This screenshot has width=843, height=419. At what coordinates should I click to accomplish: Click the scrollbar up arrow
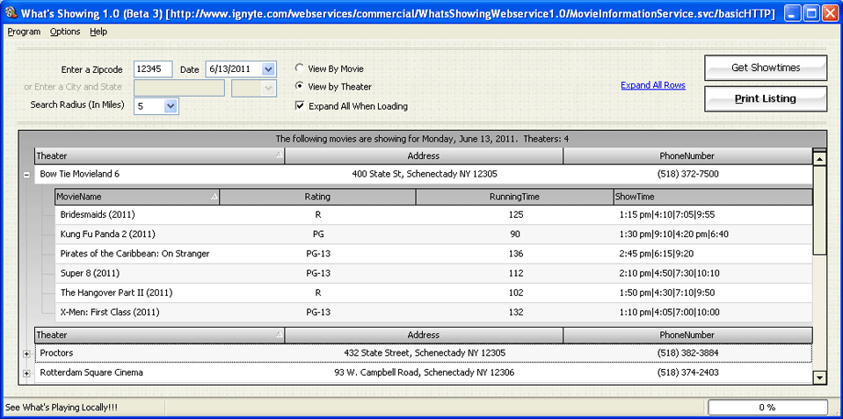pyautogui.click(x=819, y=158)
